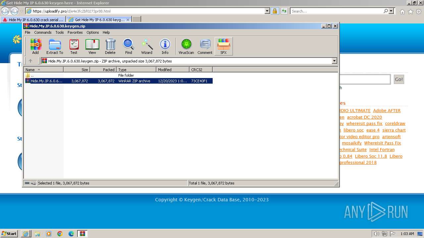Click the refresh icon in address bar
This screenshot has height=238, width=424.
click(284, 11)
